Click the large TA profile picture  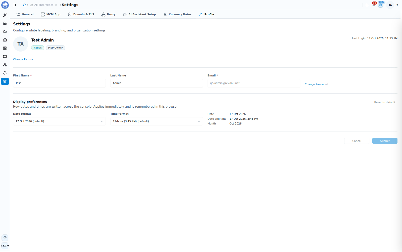(x=21, y=44)
